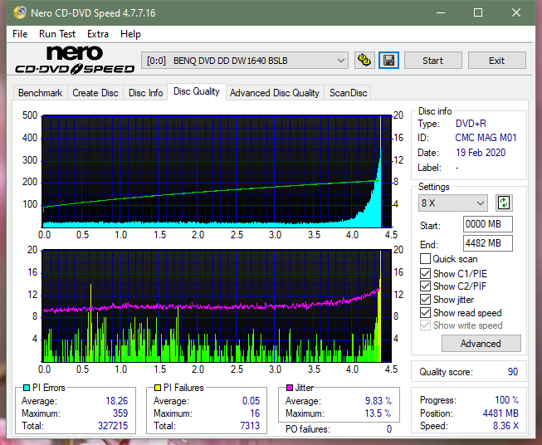The width and height of the screenshot is (542, 445).
Task: Toggle the Quick scan checkbox
Action: (425, 259)
